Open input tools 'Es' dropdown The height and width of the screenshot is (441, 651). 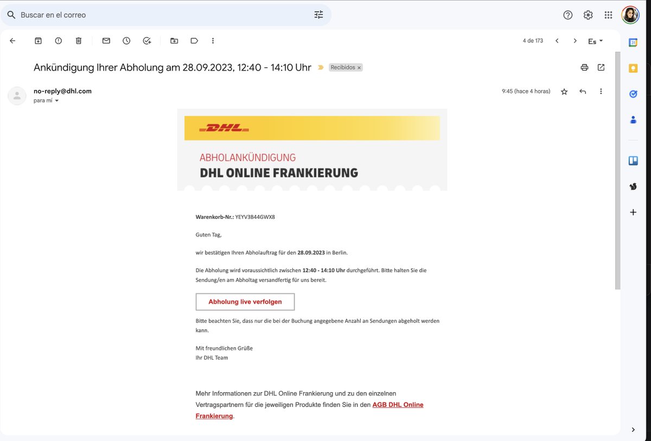pyautogui.click(x=595, y=41)
